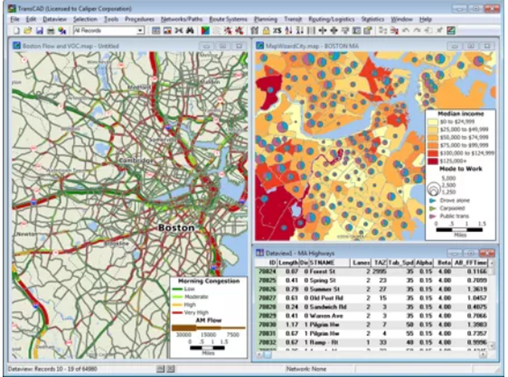Click the Dataview1 - MA Highways title bar
The height and width of the screenshot is (377, 508).
[376, 253]
